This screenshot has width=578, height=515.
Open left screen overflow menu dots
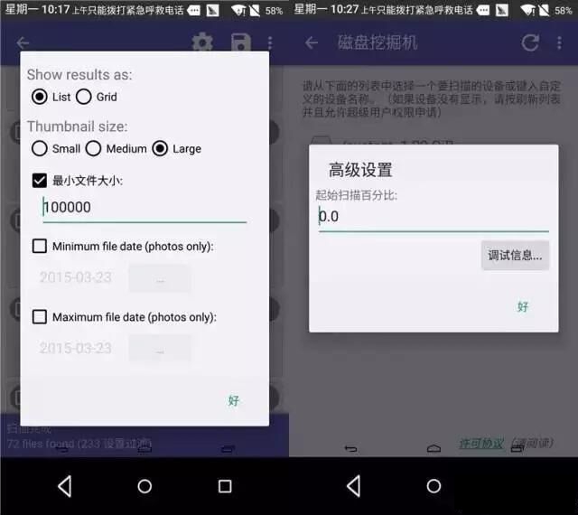[270, 42]
